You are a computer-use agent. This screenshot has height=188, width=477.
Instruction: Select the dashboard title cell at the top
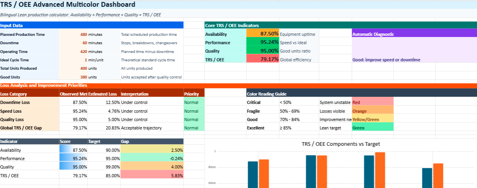68,5
